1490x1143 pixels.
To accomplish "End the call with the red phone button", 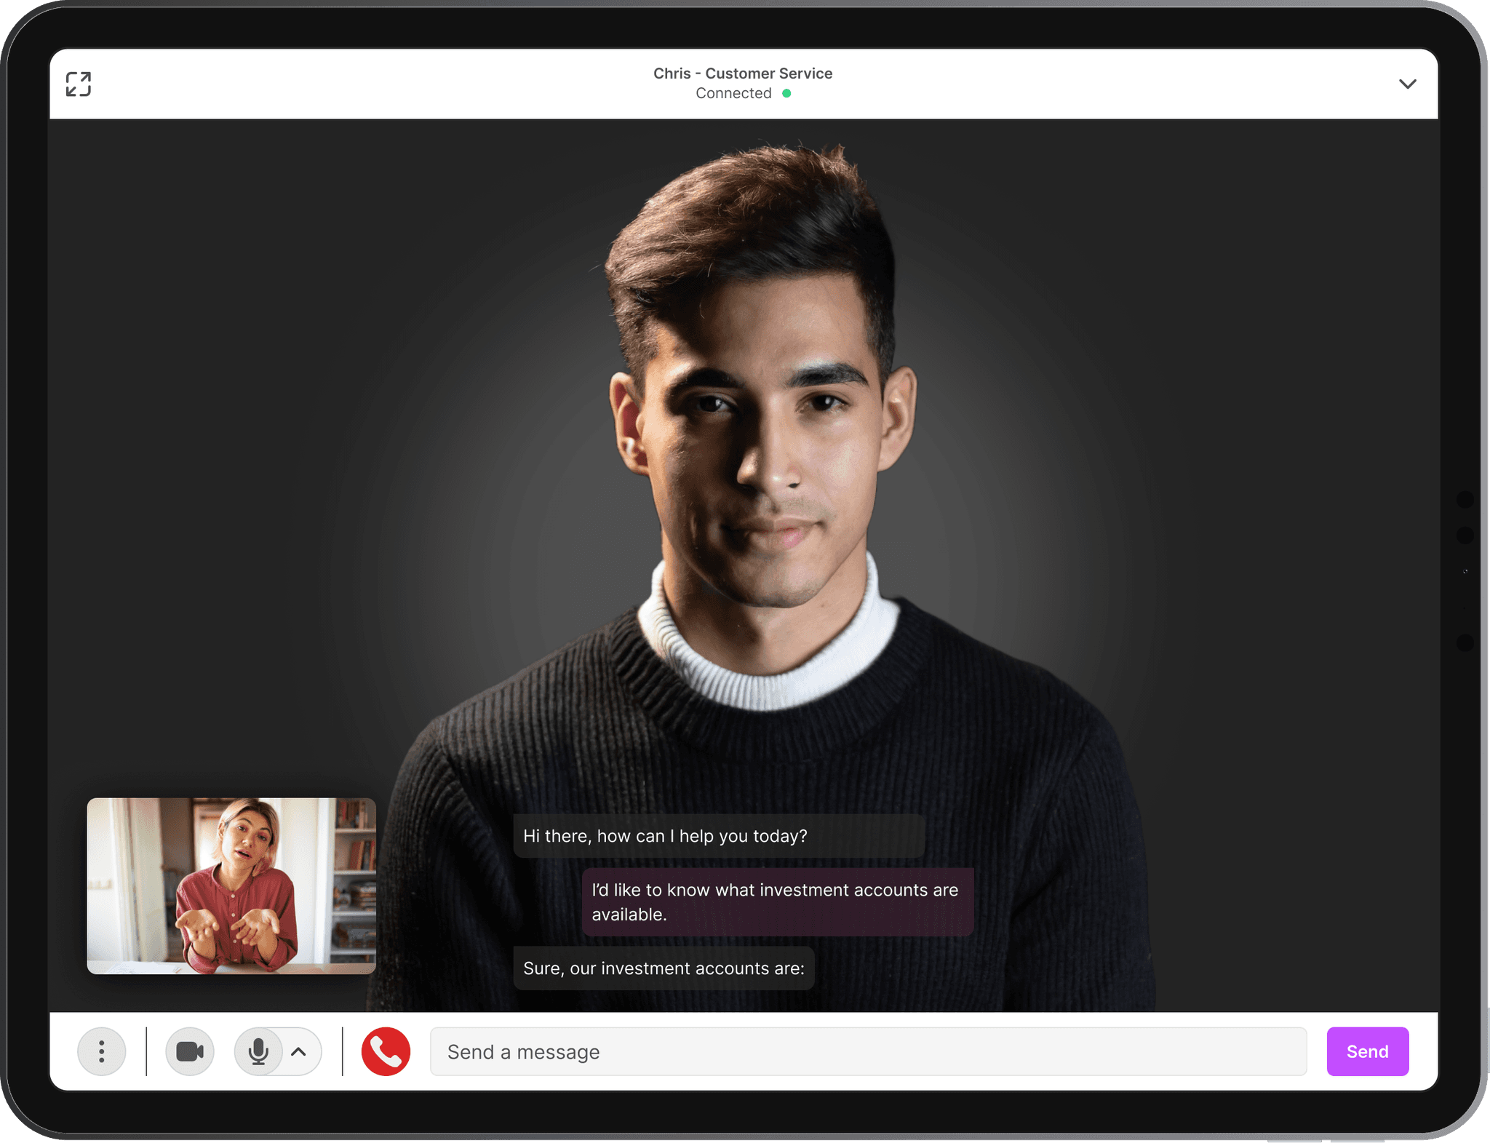I will (x=386, y=1051).
